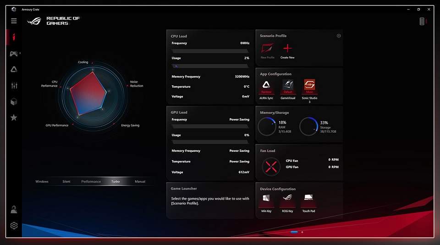Click the performance radar chart
The width and height of the screenshot is (440, 245).
coord(93,95)
